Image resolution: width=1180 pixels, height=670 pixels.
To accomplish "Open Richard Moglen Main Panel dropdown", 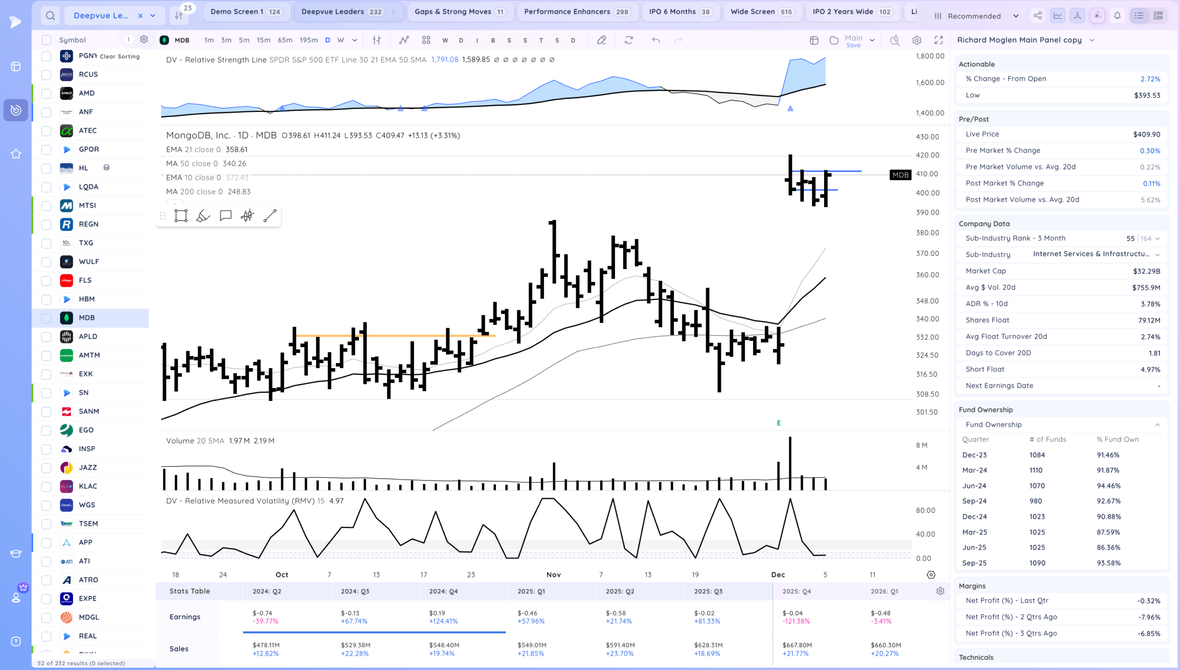I will point(1091,40).
